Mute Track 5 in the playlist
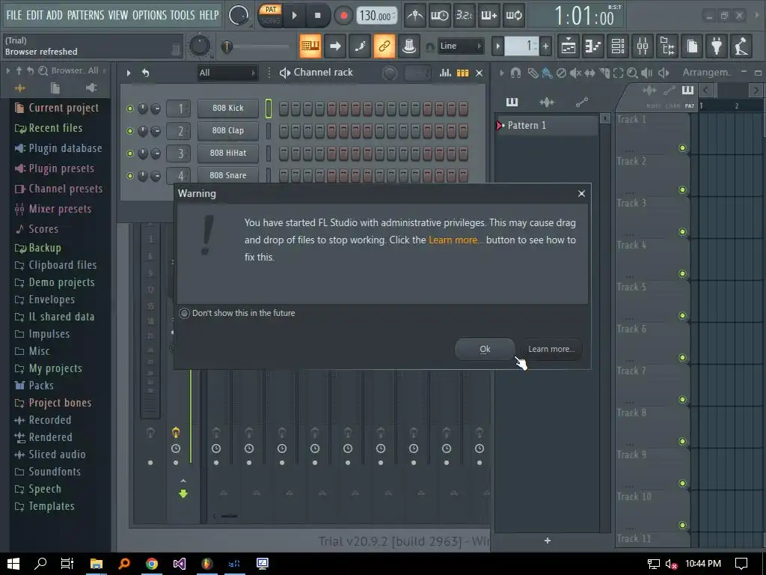This screenshot has height=575, width=766. pos(682,315)
